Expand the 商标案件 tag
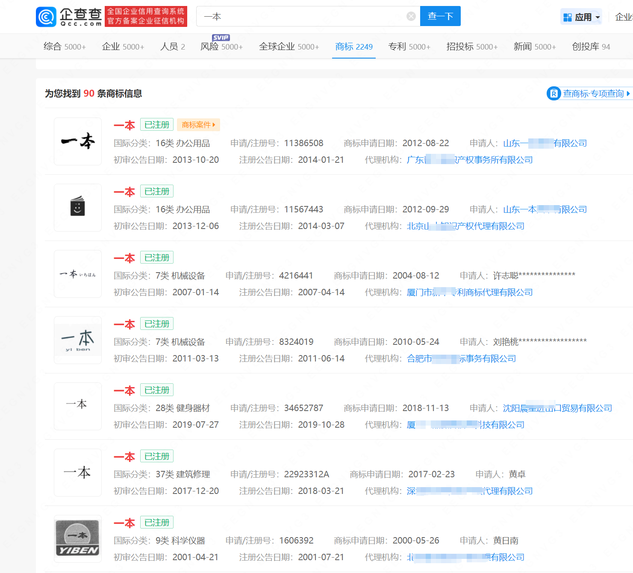This screenshot has height=573, width=633. (198, 125)
